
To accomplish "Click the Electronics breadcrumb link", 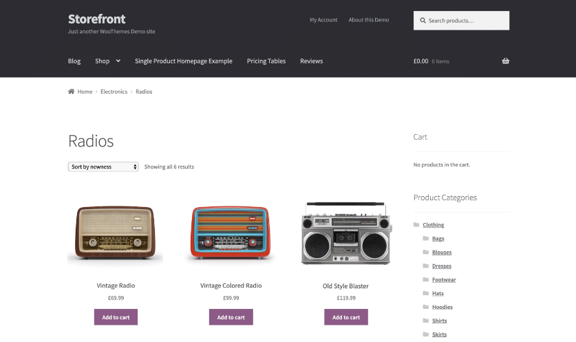I will [114, 92].
